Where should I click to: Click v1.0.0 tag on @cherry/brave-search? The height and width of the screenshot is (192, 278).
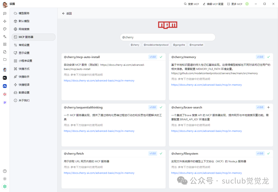260,107
